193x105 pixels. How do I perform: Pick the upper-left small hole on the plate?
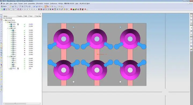[x=73, y=27]
